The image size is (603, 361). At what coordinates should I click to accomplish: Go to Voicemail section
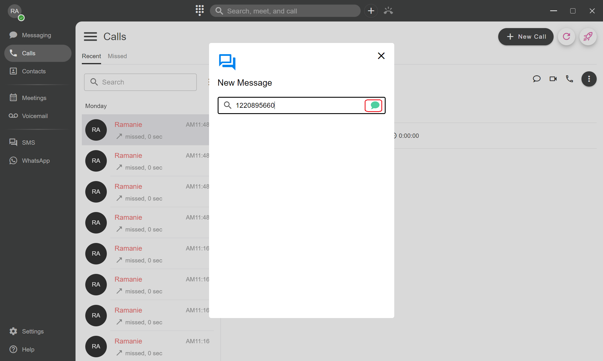point(34,116)
